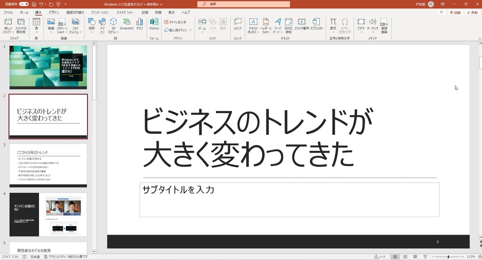The width and height of the screenshot is (482, 260).
Task: Open the 画像 (pictures) insert menu
Action: tap(51, 25)
